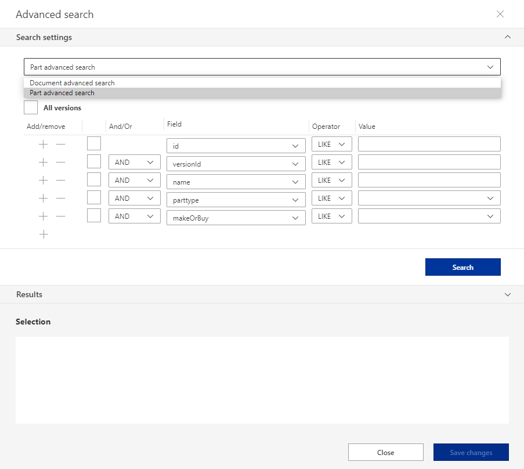Screen dimensions: 524x469
Task: Check the checkbox on the parttype row
Action: point(94,198)
